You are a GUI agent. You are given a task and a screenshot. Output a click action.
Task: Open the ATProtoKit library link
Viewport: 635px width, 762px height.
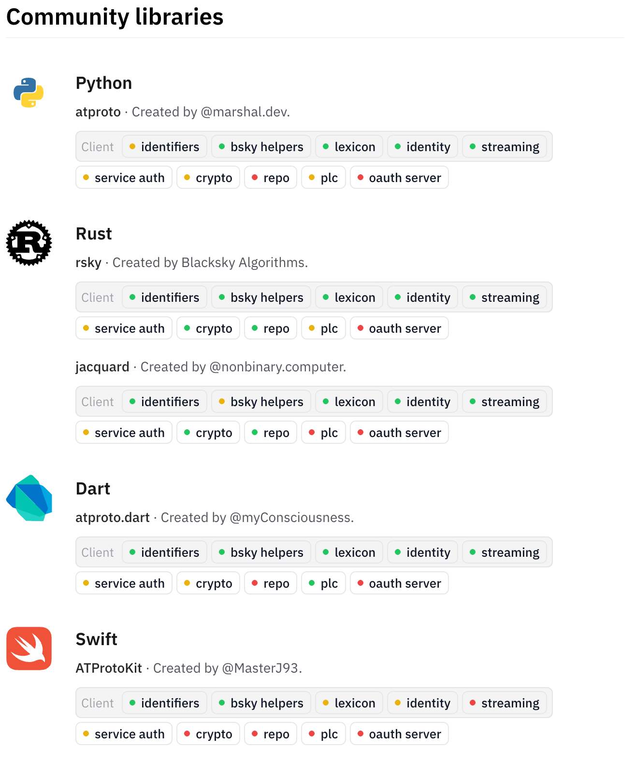point(109,668)
